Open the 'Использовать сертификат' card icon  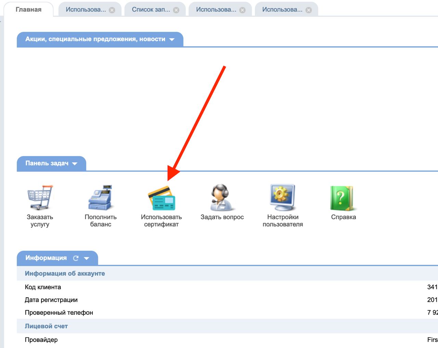click(x=162, y=198)
